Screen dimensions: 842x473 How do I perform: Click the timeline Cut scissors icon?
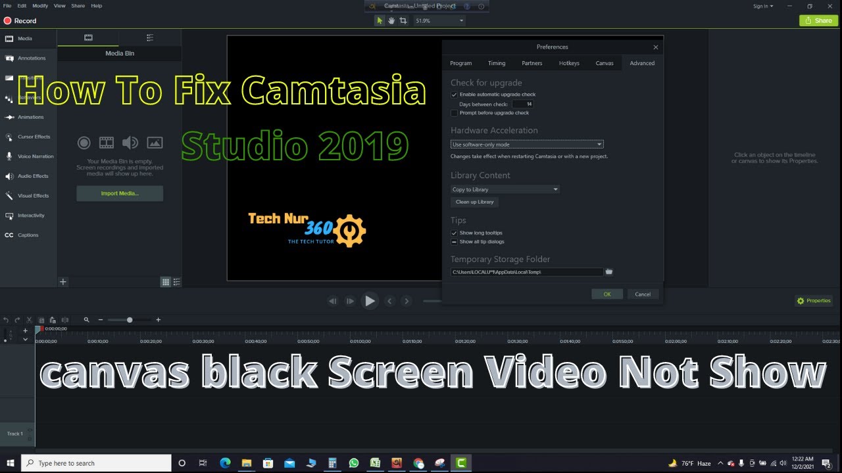29,320
